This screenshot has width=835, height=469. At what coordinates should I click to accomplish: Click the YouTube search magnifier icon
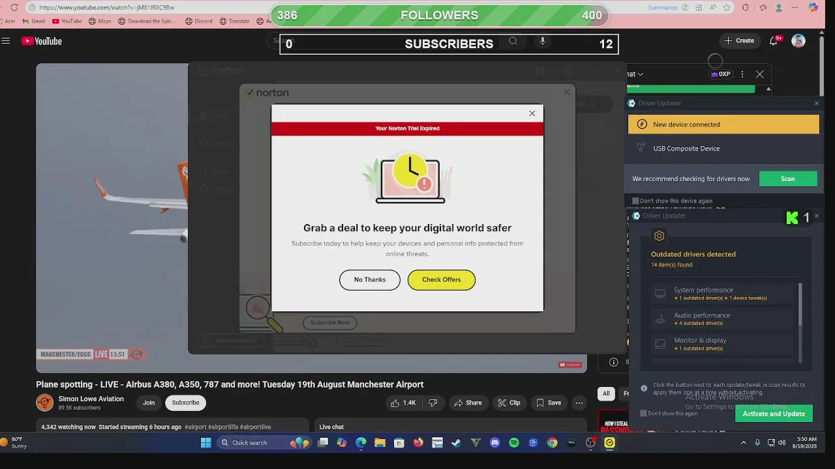point(513,41)
